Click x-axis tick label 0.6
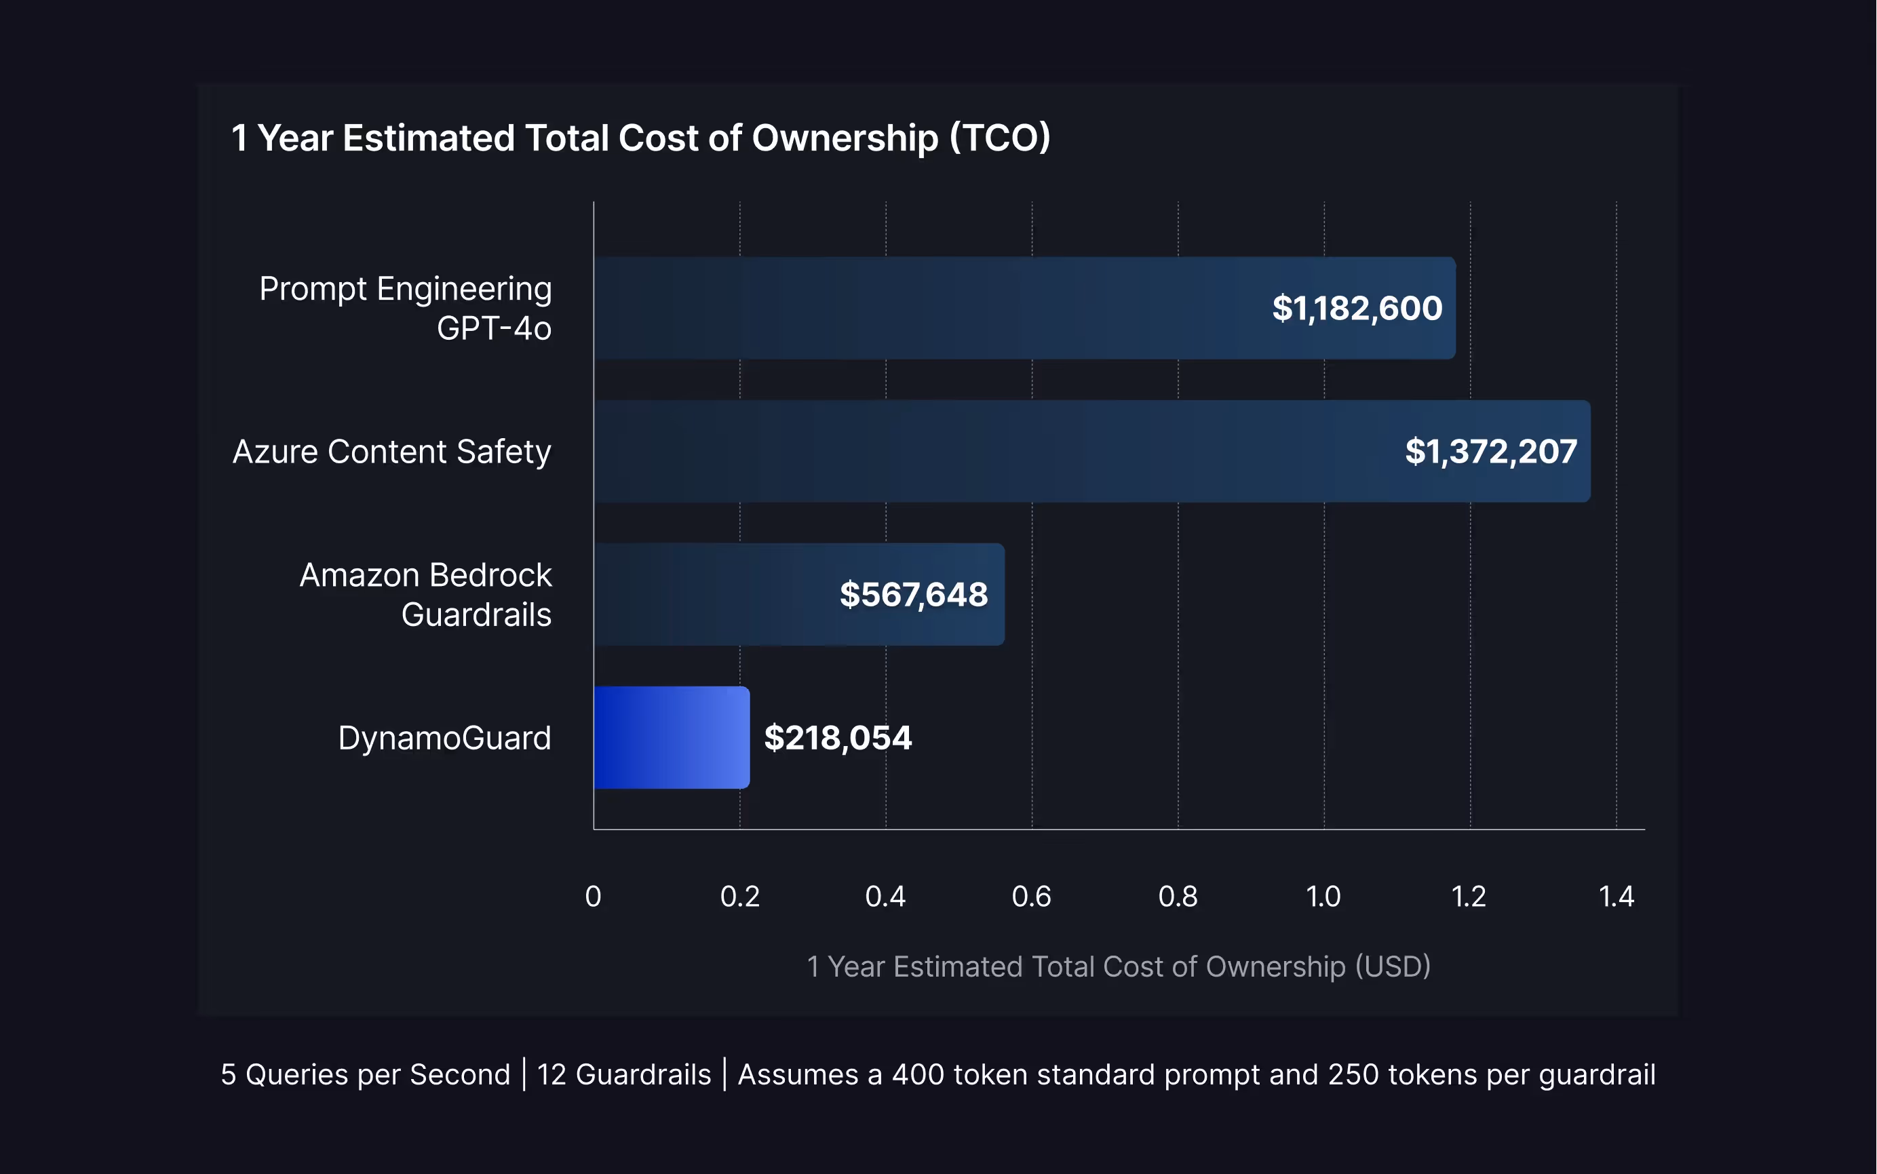 (x=1031, y=897)
